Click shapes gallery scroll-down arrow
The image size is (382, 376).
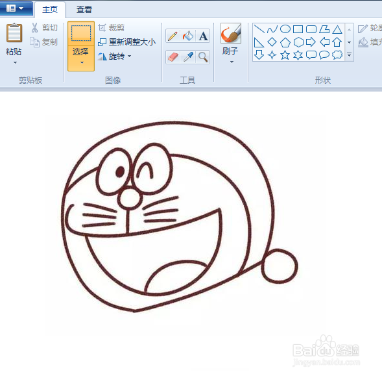pyautogui.click(x=349, y=42)
